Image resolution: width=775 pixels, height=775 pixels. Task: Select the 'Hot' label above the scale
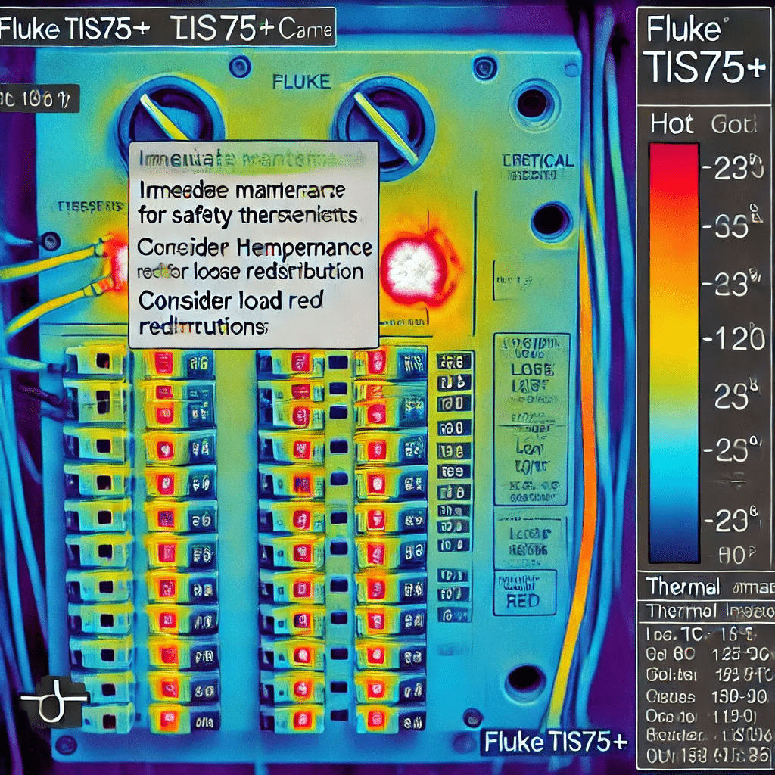[672, 123]
